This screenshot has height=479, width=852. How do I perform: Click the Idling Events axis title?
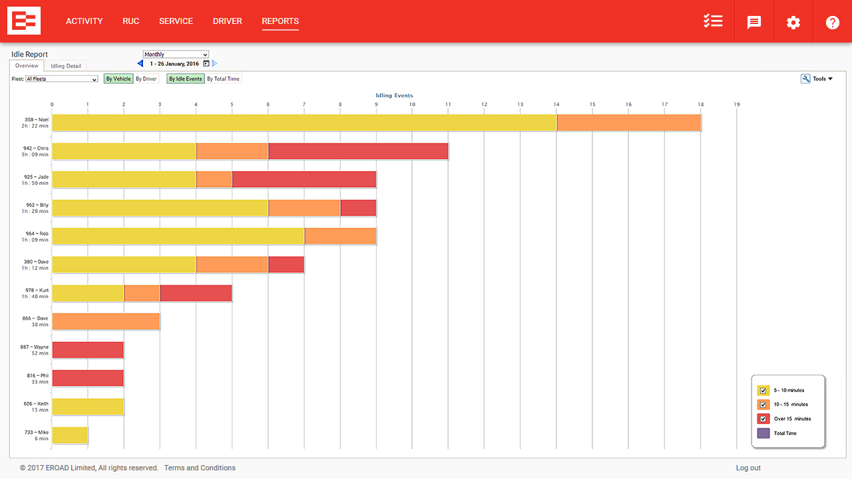[394, 95]
